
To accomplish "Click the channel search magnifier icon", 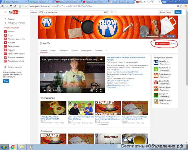I will (x=106, y=51).
